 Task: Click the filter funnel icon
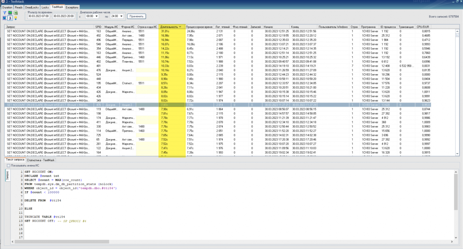tap(5, 12)
